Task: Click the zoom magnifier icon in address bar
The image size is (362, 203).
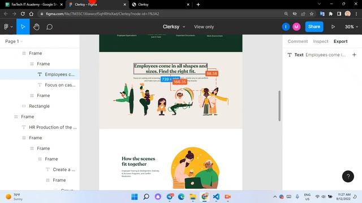Action: [x=286, y=14]
